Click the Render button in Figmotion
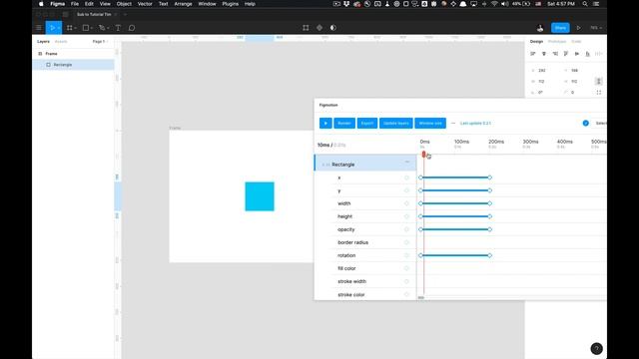 click(344, 123)
